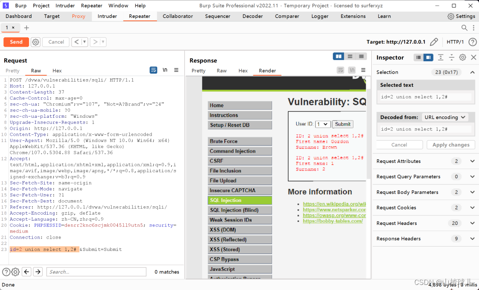Select top-bottom request/response layout
479x290 pixels.
(x=350, y=57)
